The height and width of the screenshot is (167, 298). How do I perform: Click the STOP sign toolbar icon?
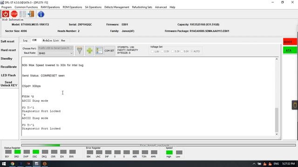14,14
